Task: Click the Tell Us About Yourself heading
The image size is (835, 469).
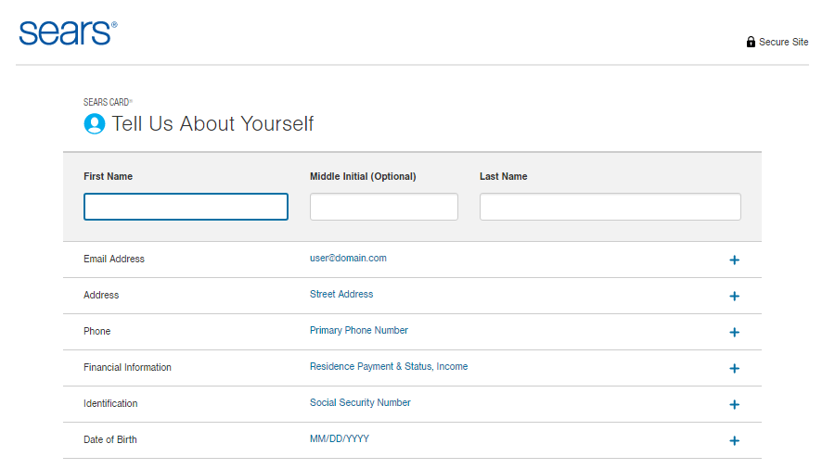Action: (212, 124)
